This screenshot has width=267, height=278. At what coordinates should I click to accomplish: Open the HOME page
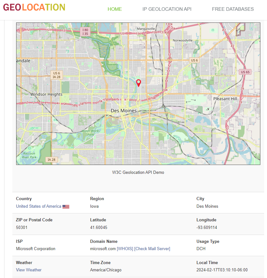[x=115, y=9]
